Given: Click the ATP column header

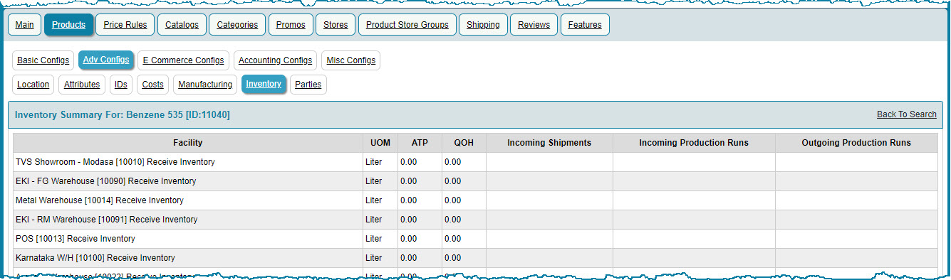Looking at the screenshot, I should click(x=420, y=143).
